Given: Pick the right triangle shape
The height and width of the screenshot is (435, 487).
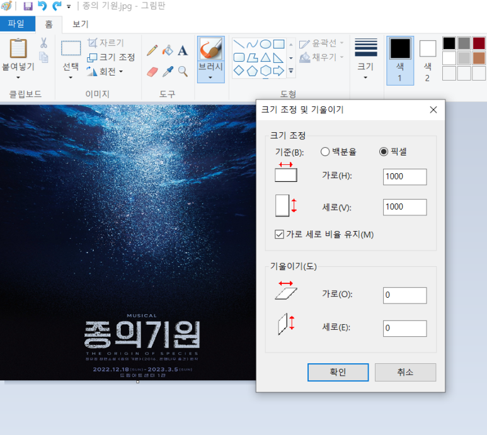Looking at the screenshot, I should 278,57.
